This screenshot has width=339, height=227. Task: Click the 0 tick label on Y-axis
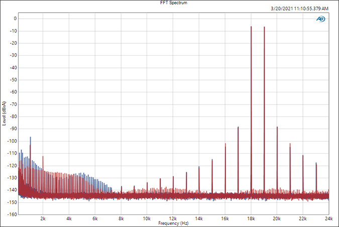pos(15,19)
